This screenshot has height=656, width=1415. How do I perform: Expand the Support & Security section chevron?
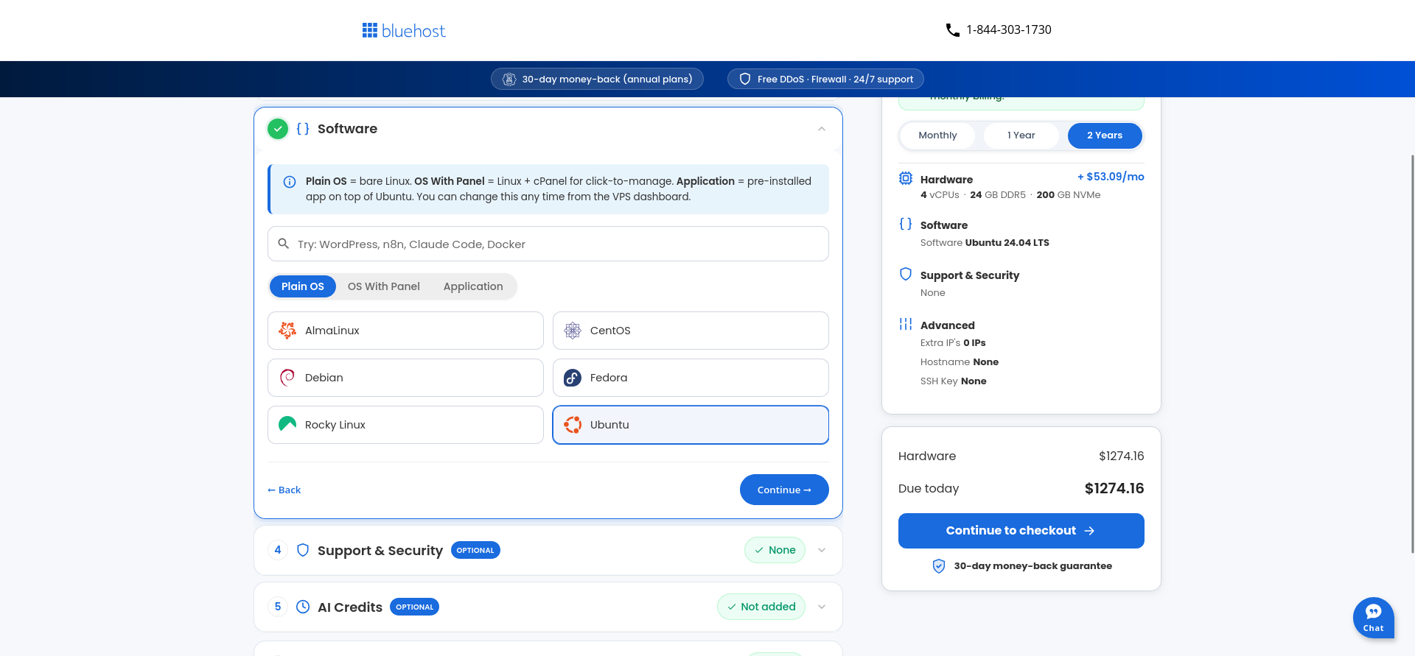coord(822,550)
